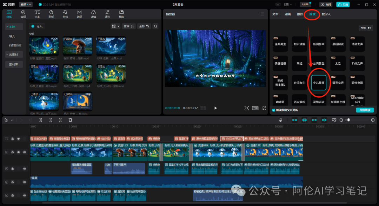Screen dimensions: 379x206
Task: Collapse the 本地 local tree item
Action: [14, 27]
